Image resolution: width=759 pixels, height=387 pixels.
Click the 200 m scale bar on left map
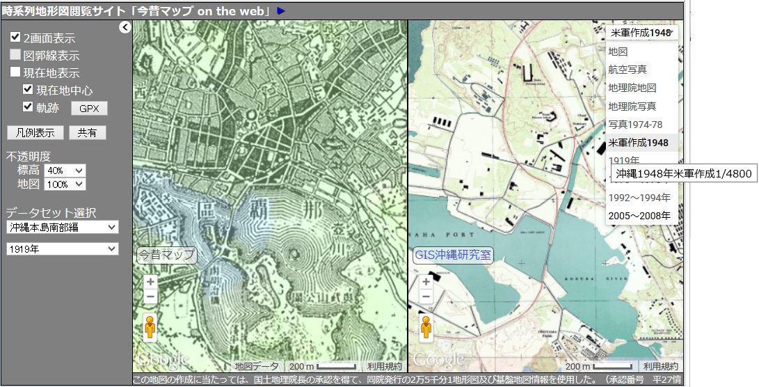(323, 367)
